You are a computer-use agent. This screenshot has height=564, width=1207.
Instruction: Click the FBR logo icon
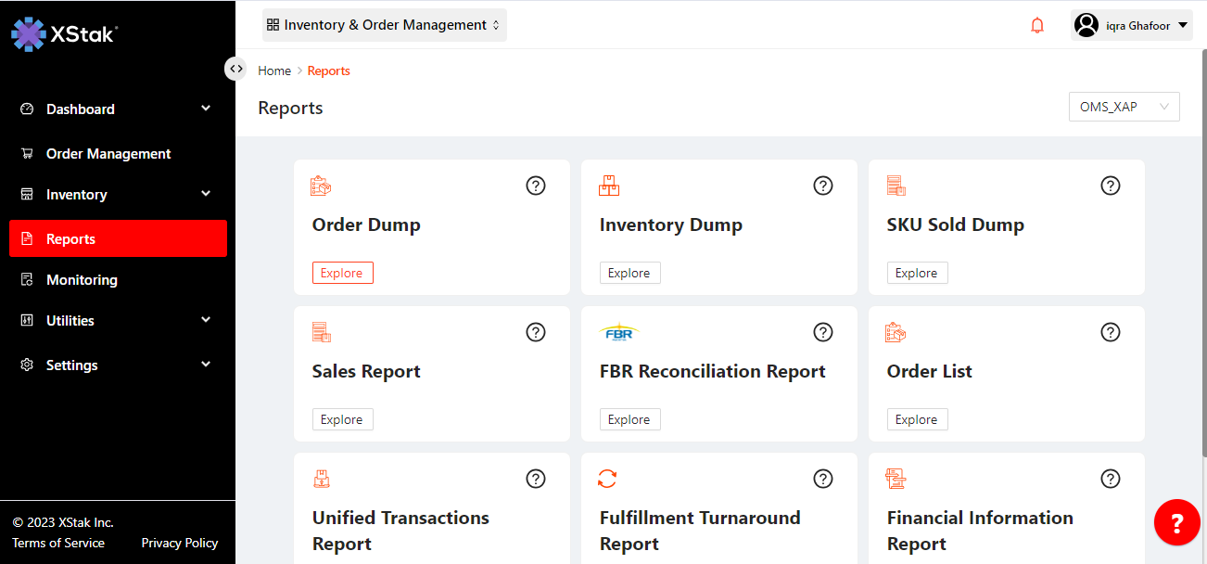tap(619, 332)
